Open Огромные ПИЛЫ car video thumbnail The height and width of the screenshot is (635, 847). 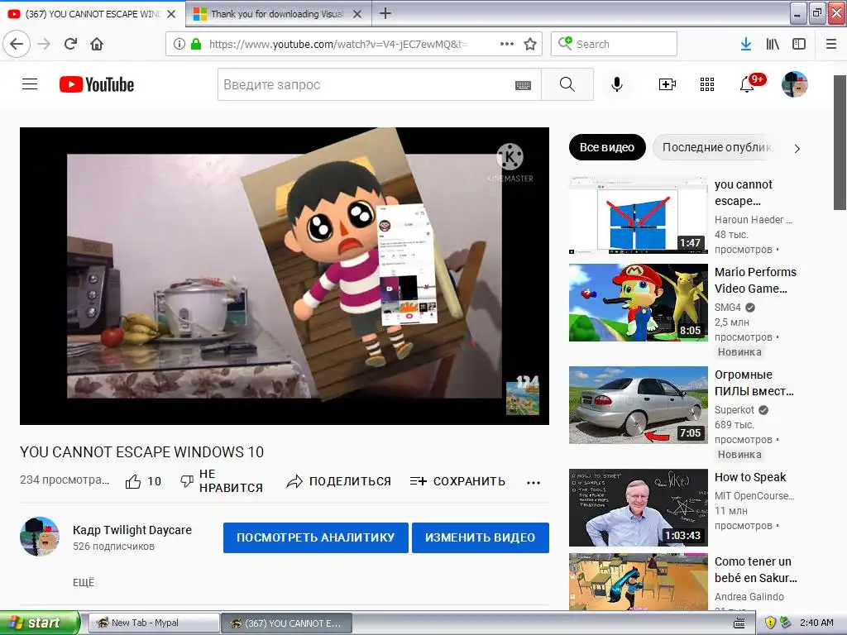tap(638, 405)
